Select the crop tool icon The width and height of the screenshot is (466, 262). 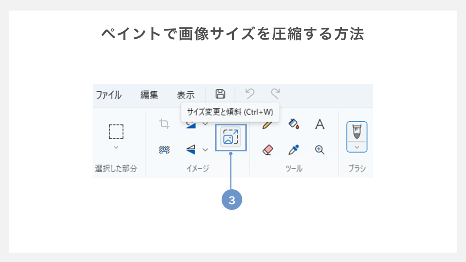[165, 124]
